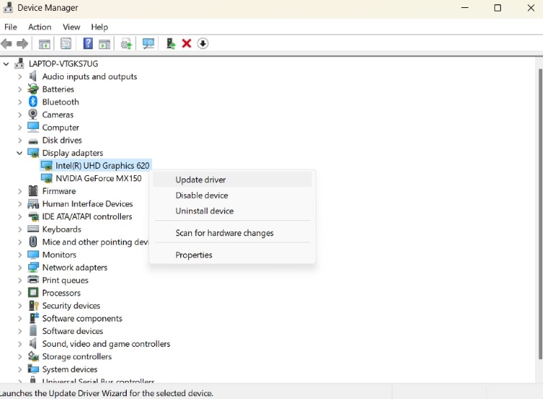Open the Action menu
543x399 pixels.
click(40, 27)
